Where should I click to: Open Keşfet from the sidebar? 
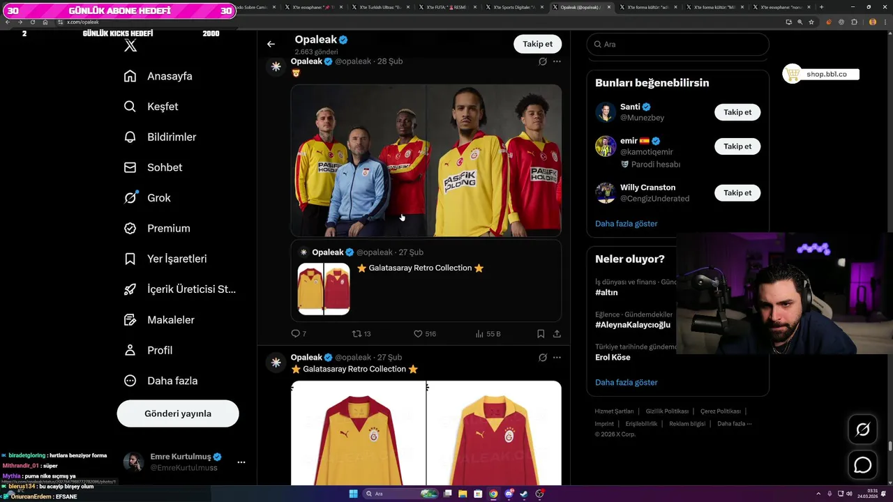(x=151, y=107)
